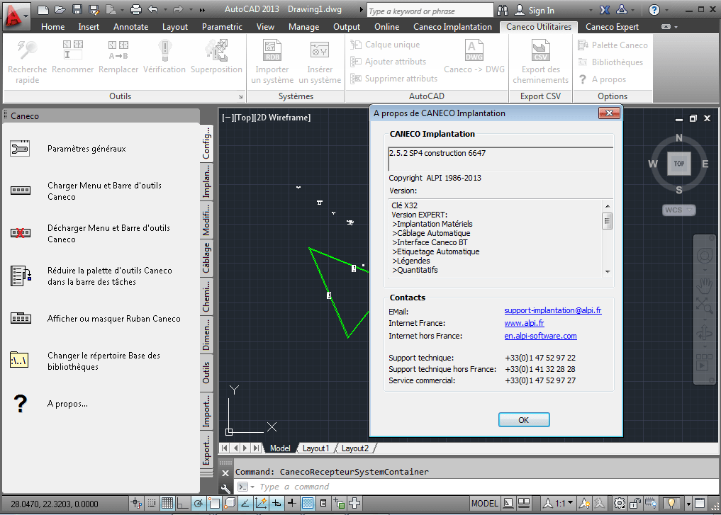Open the undo history dropdown arrow

click(164, 10)
